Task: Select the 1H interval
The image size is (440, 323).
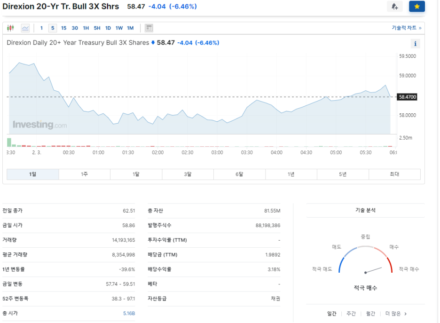Action: click(x=86, y=28)
